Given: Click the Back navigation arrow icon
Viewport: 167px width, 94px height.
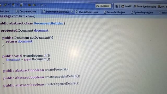Looking at the screenshot, I should click(34, 5).
